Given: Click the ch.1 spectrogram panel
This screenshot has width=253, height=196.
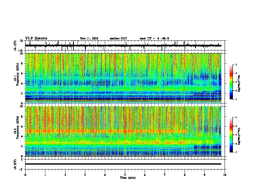Looking at the screenshot, I should coord(123,78).
